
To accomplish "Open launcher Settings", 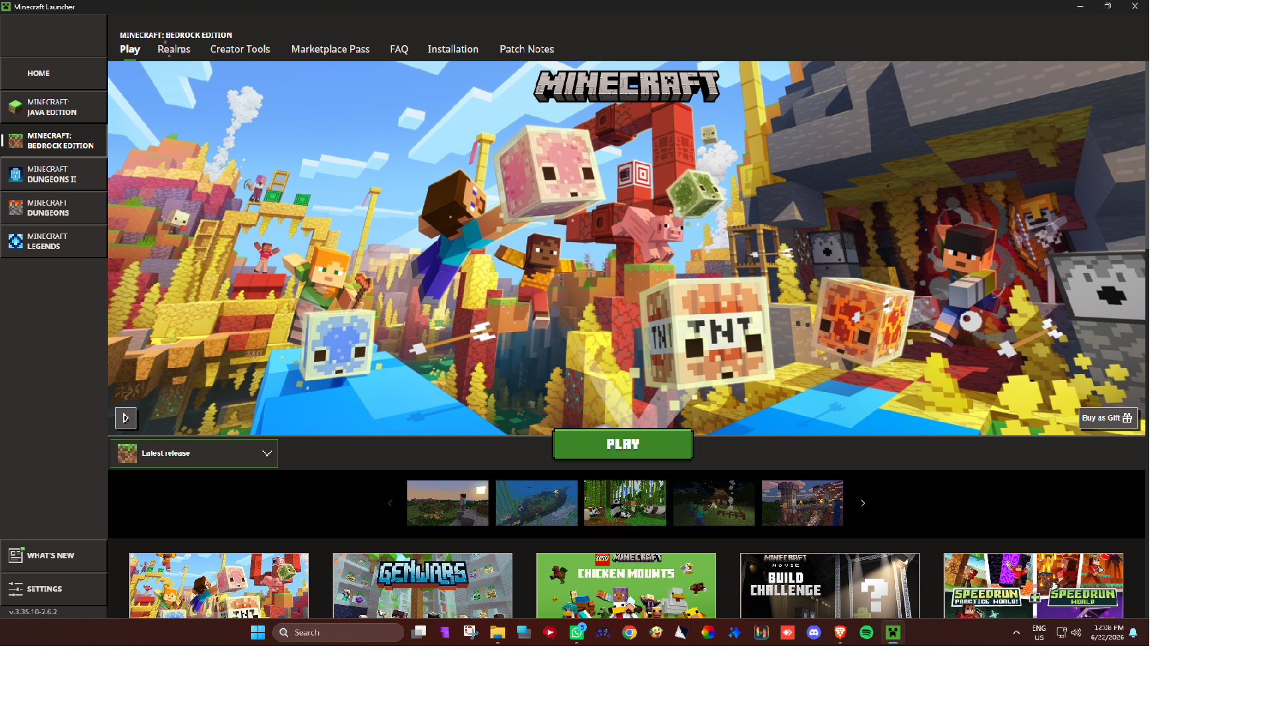I will click(x=53, y=589).
